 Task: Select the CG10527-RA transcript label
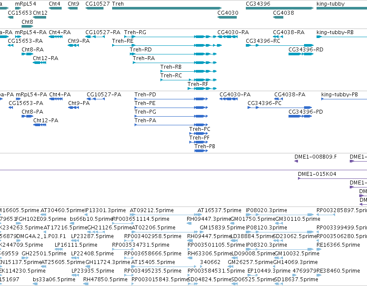coord(103,32)
